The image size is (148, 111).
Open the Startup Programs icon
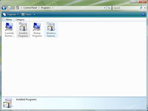click(37, 30)
